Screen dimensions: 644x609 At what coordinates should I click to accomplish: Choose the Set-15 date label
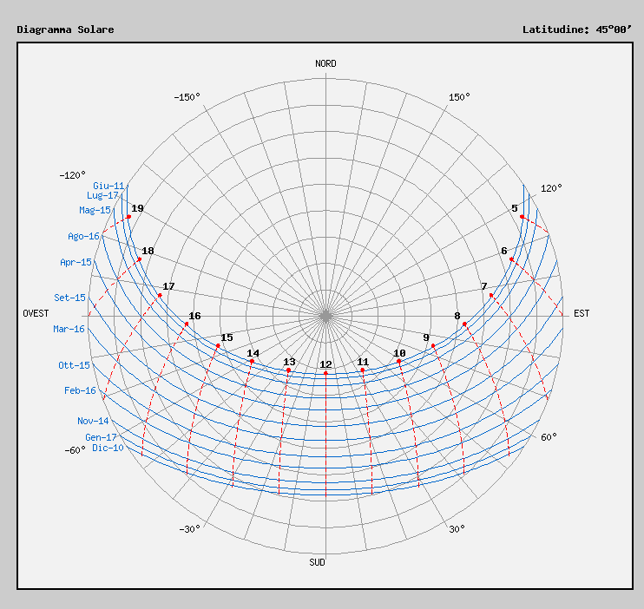pyautogui.click(x=69, y=298)
